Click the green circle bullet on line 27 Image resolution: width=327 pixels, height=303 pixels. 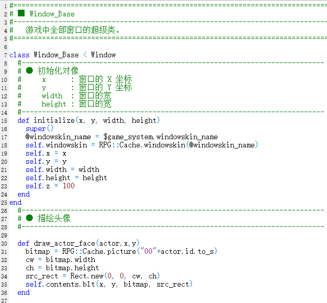click(29, 218)
